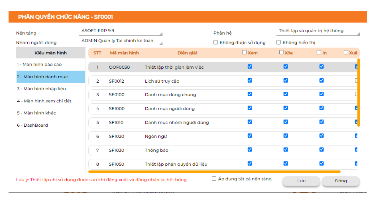The width and height of the screenshot is (373, 223).
Task: Choose 4 - Màn hình xem chi tiết
Action: click(44, 101)
